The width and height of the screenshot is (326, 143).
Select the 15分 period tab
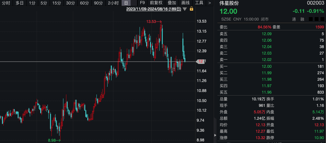coord(56,3)
